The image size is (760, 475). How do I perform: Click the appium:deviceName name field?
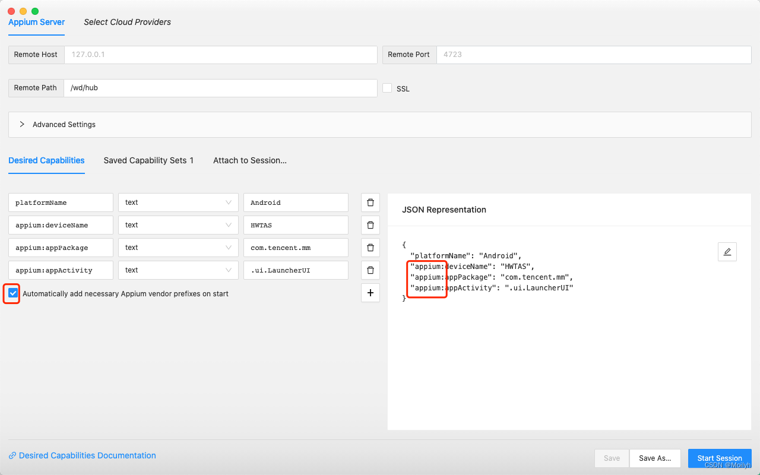pyautogui.click(x=61, y=225)
